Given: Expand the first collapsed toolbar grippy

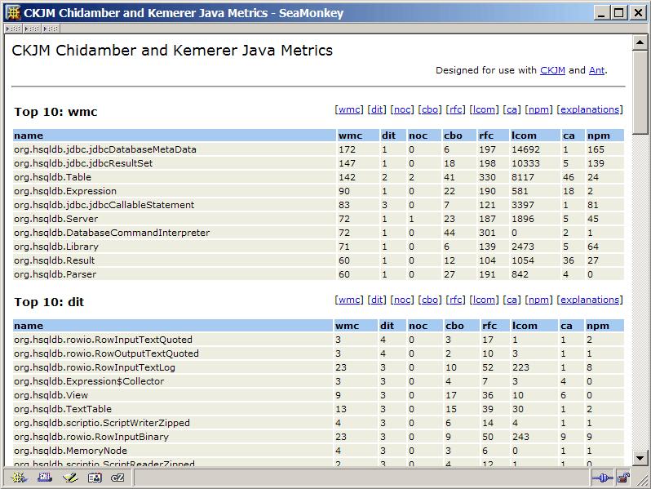Looking at the screenshot, I should point(13,29).
